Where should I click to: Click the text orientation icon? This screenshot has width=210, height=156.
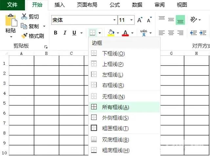193,20
